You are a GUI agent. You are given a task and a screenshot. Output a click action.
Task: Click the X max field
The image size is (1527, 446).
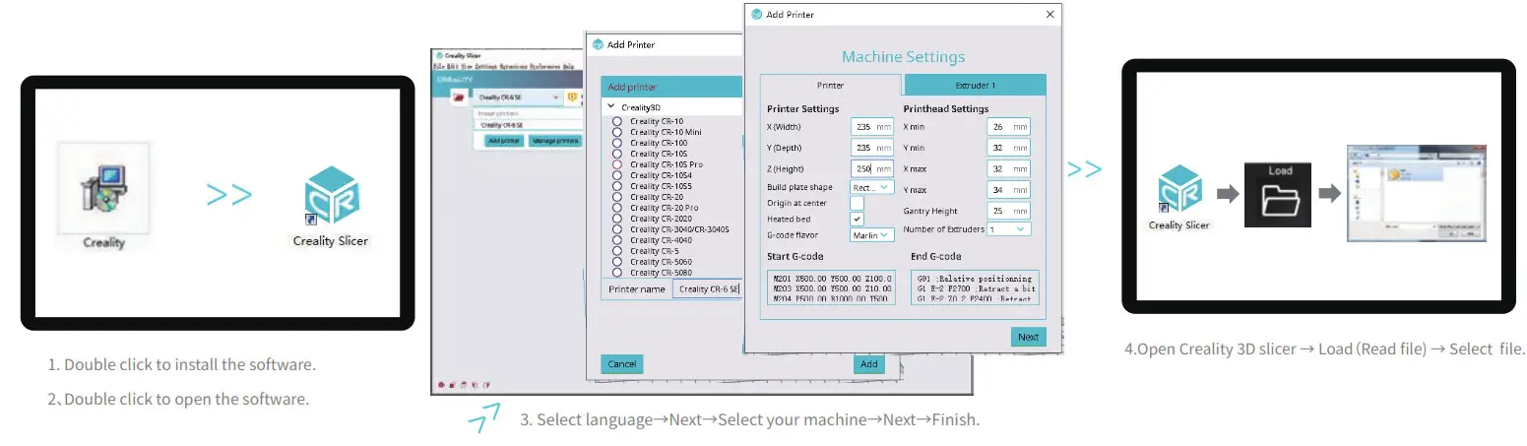click(1009, 169)
